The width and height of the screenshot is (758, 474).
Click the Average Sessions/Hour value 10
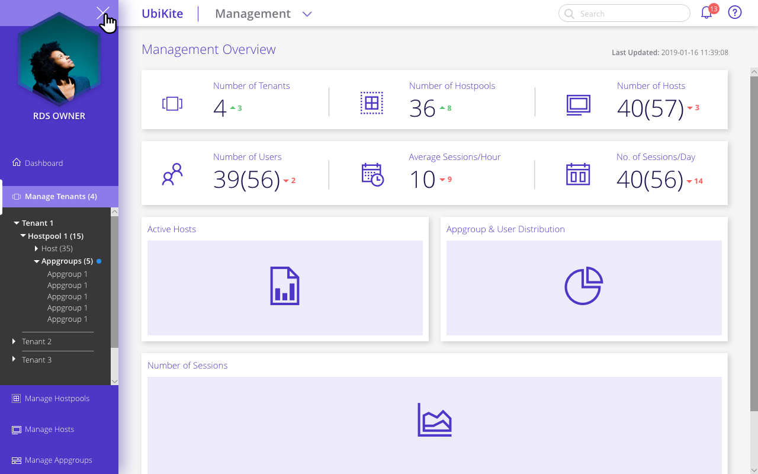422,180
